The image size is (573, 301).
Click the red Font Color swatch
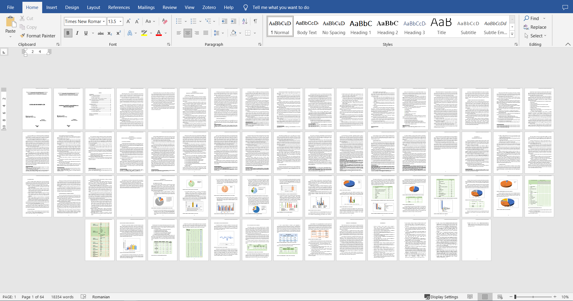[159, 33]
